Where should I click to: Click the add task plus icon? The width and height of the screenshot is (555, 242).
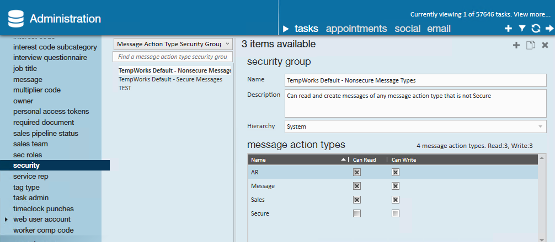508,29
